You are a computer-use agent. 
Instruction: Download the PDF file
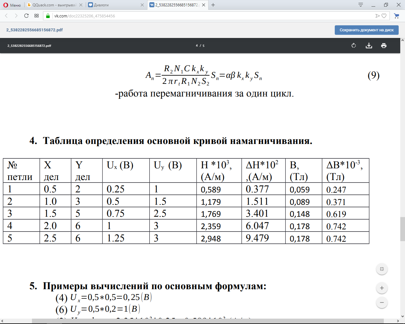[x=369, y=46]
